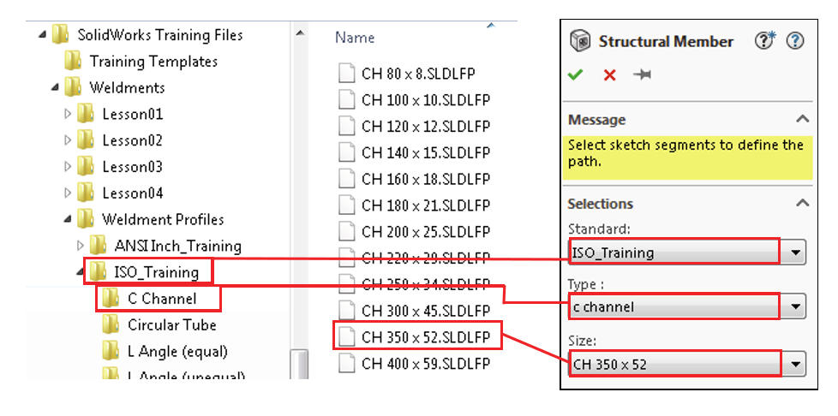The width and height of the screenshot is (838, 416).
Task: Select the Circular Tube folder name
Action: pos(172,324)
